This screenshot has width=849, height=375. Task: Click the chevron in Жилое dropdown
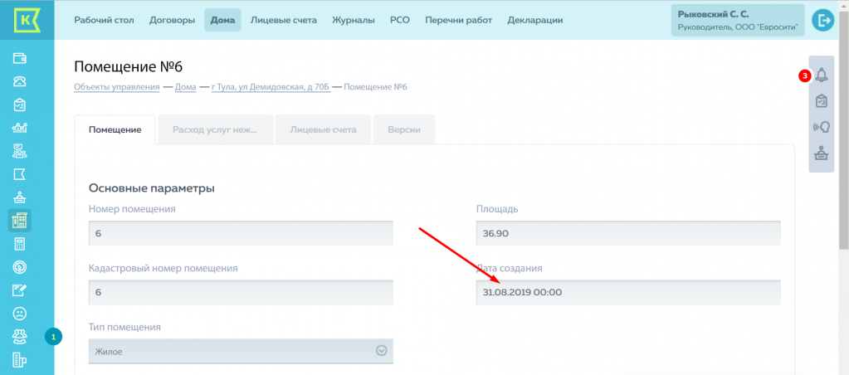382,351
